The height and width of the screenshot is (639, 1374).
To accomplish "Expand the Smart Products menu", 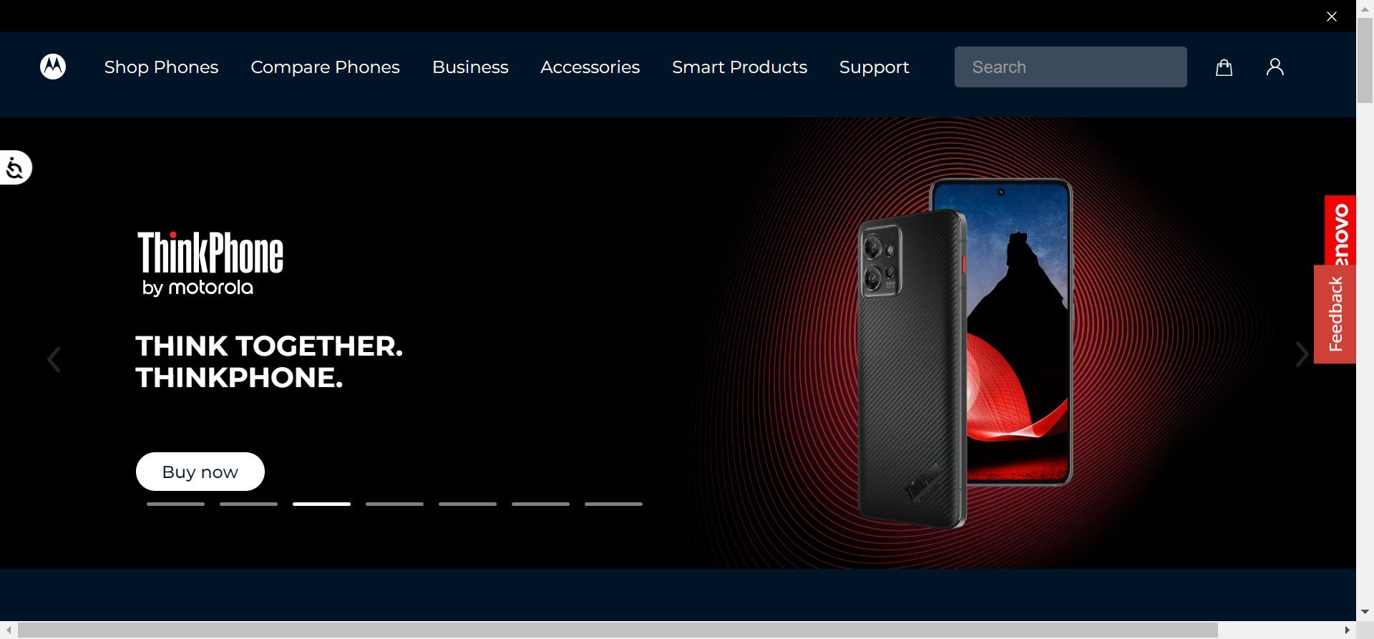I will [739, 67].
